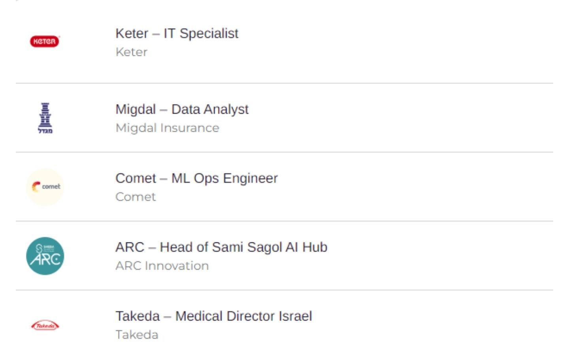Click the Keter company name subtitle
Screen dimensions: 569x356
coord(132,52)
